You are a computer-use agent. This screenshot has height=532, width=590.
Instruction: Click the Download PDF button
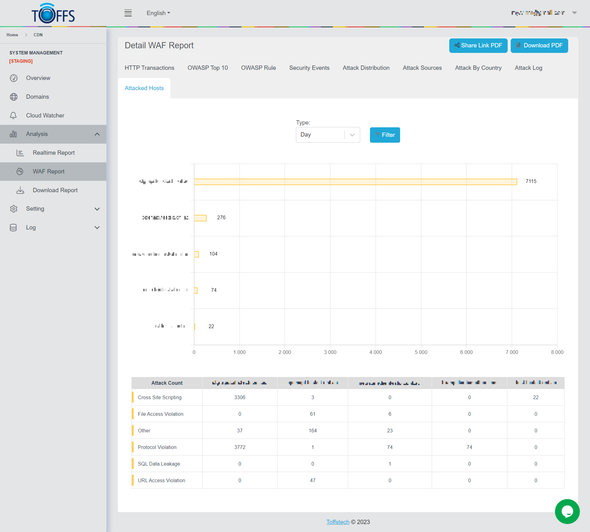pyautogui.click(x=539, y=46)
